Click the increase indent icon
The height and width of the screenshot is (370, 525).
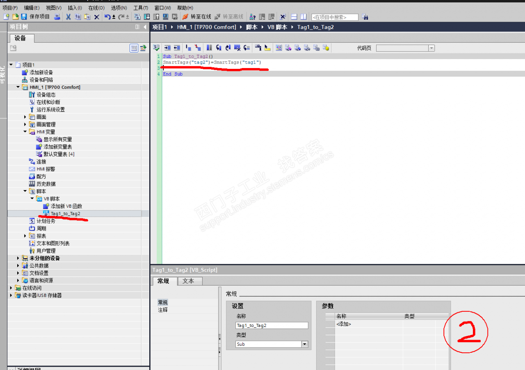[168, 48]
